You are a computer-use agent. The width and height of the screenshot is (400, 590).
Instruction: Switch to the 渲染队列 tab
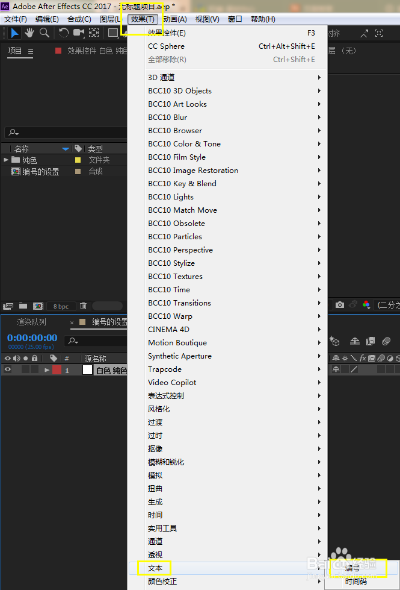point(31,322)
